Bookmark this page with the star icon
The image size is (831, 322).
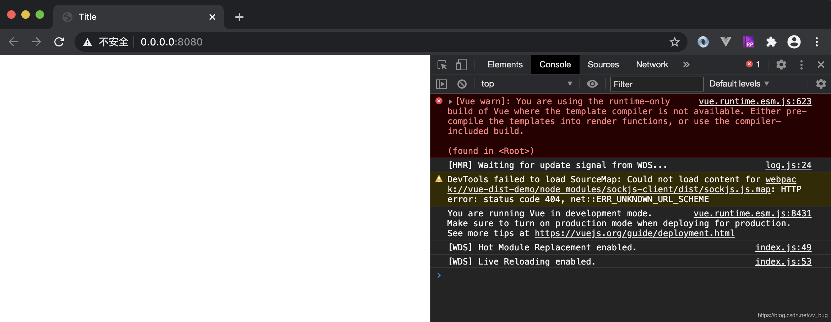point(674,42)
